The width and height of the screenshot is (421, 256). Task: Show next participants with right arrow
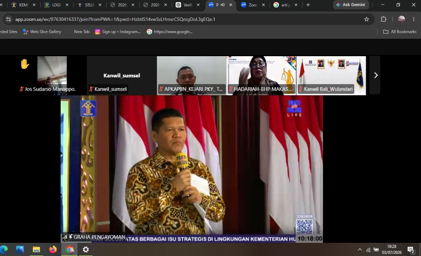click(375, 75)
